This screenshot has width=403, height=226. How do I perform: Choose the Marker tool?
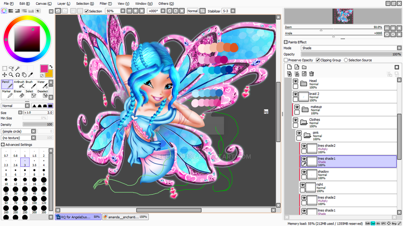click(x=7, y=94)
